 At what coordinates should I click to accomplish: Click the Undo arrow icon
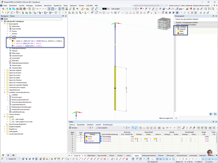(x=38, y=9)
